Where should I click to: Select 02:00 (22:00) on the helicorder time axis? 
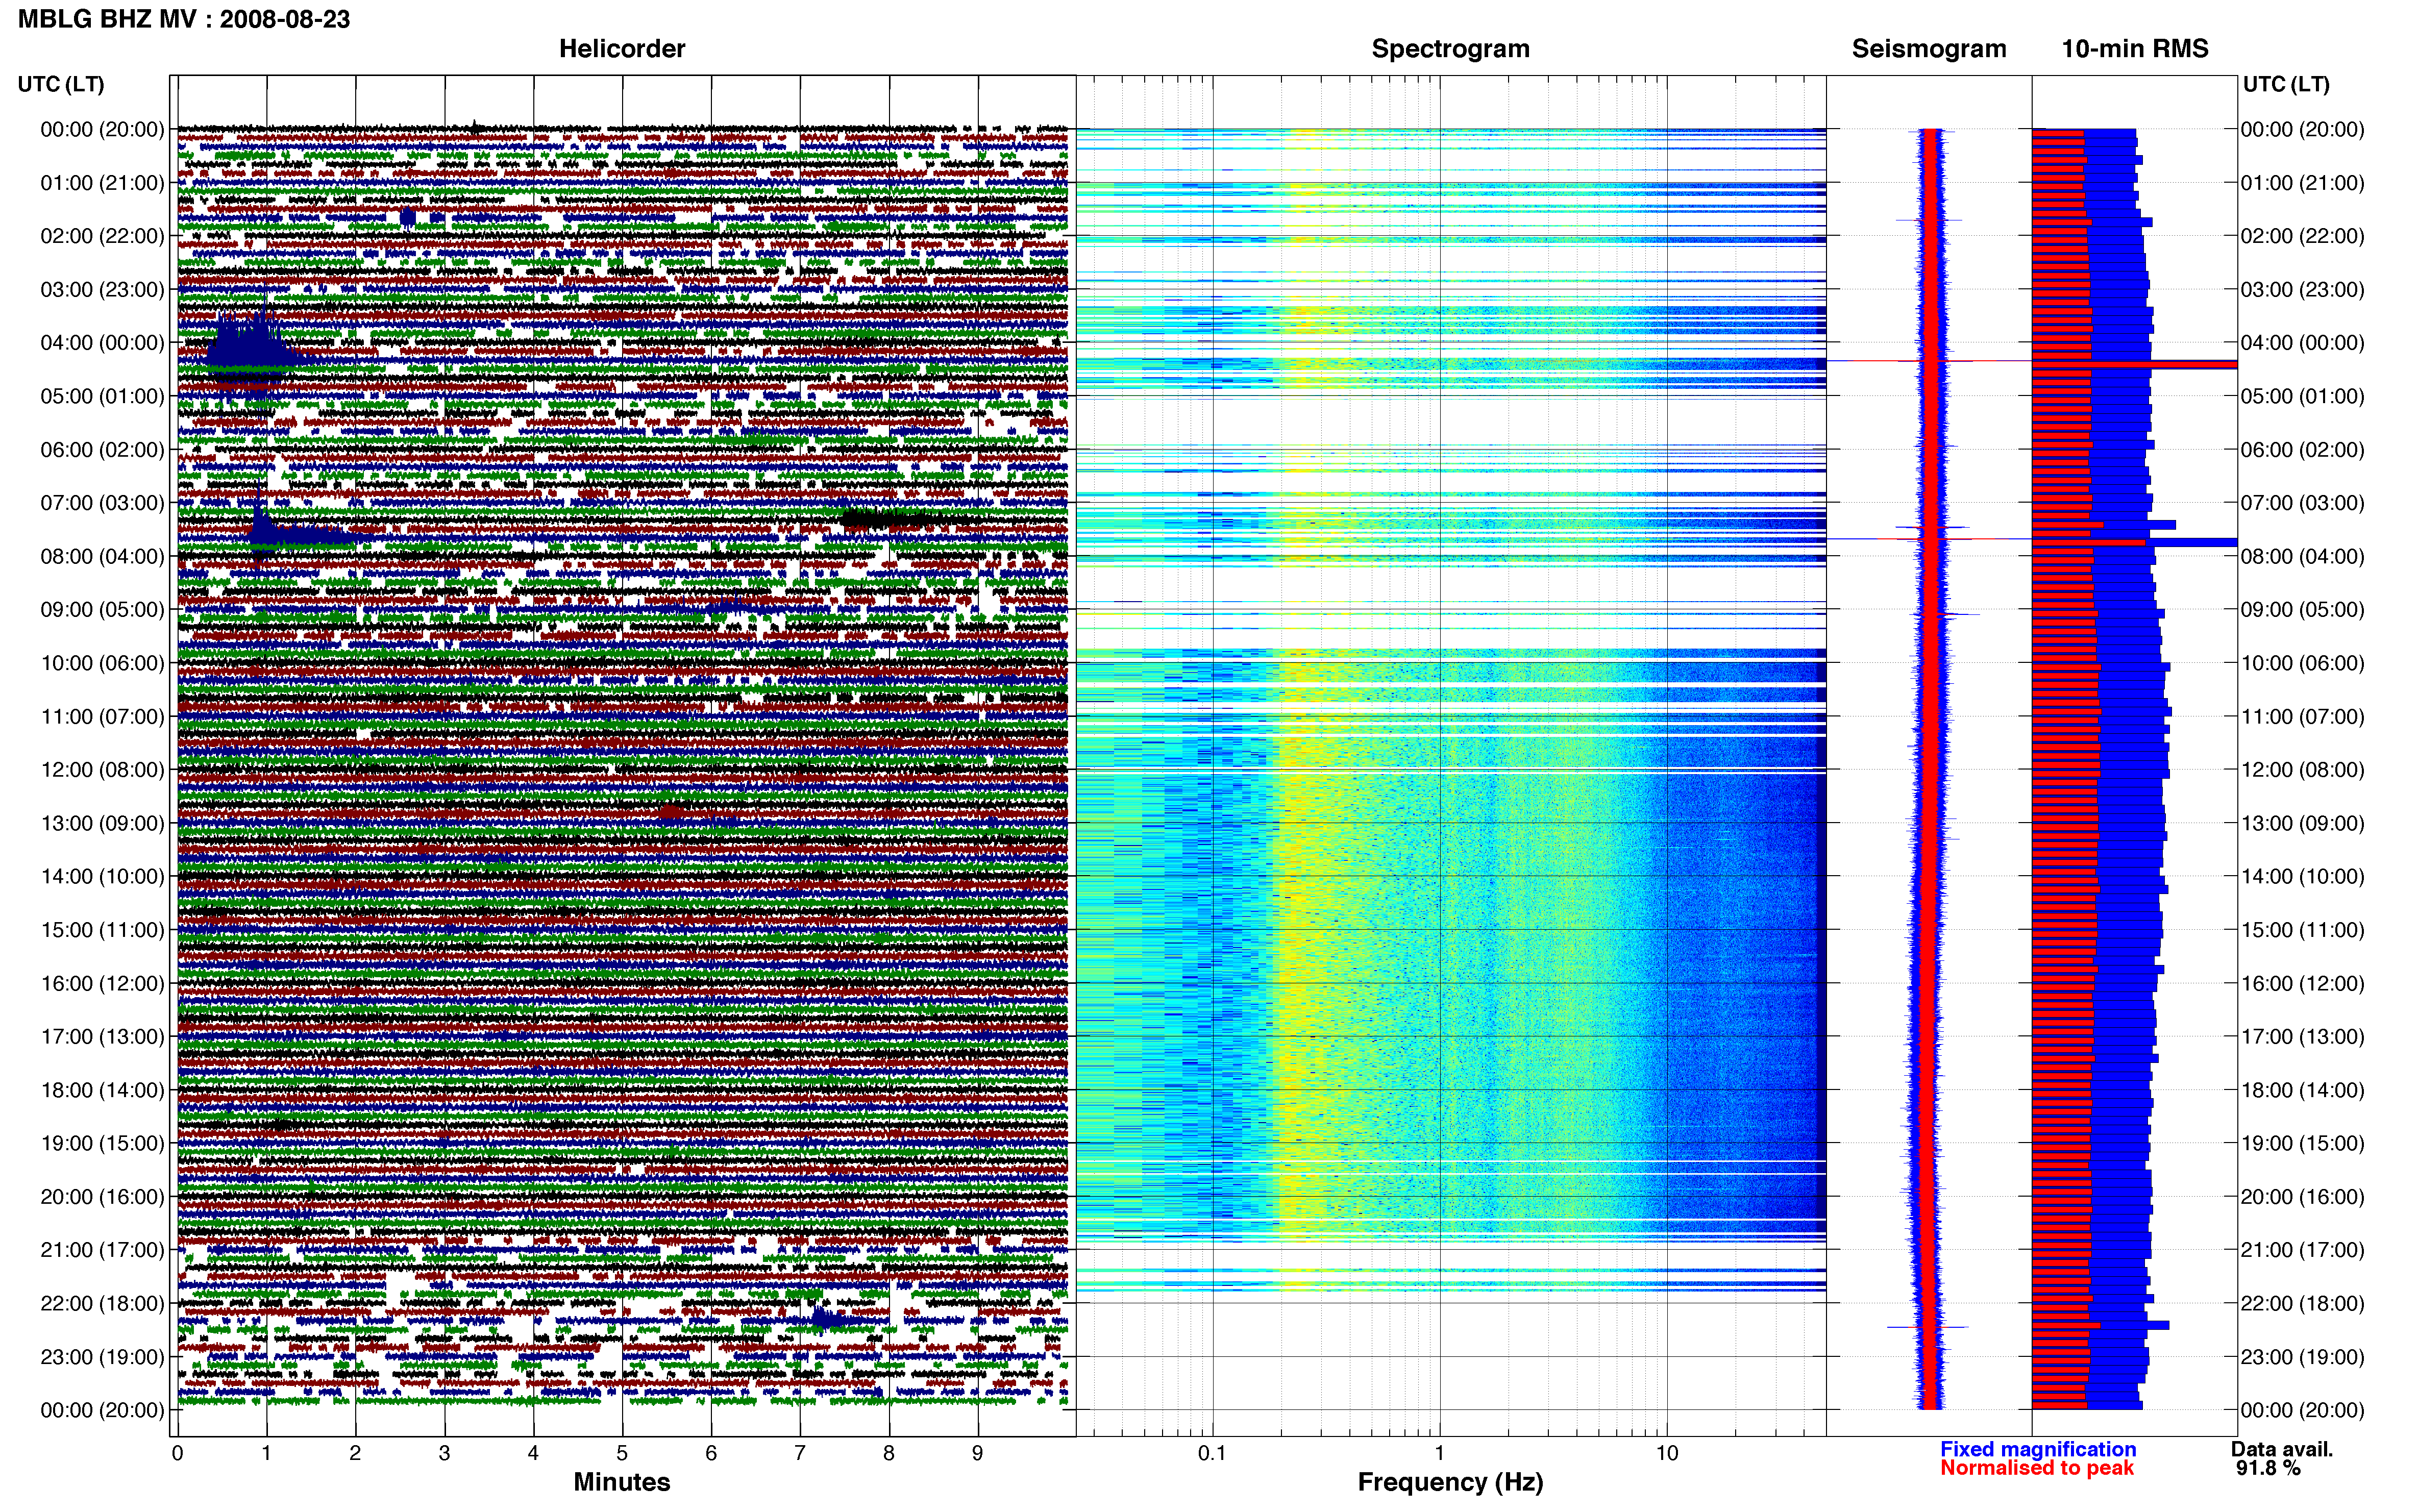[102, 236]
